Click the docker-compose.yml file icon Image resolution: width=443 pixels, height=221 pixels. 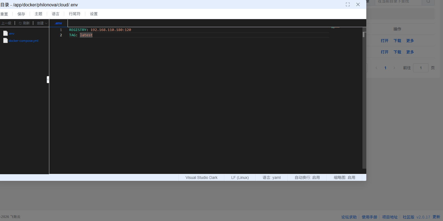click(5, 40)
